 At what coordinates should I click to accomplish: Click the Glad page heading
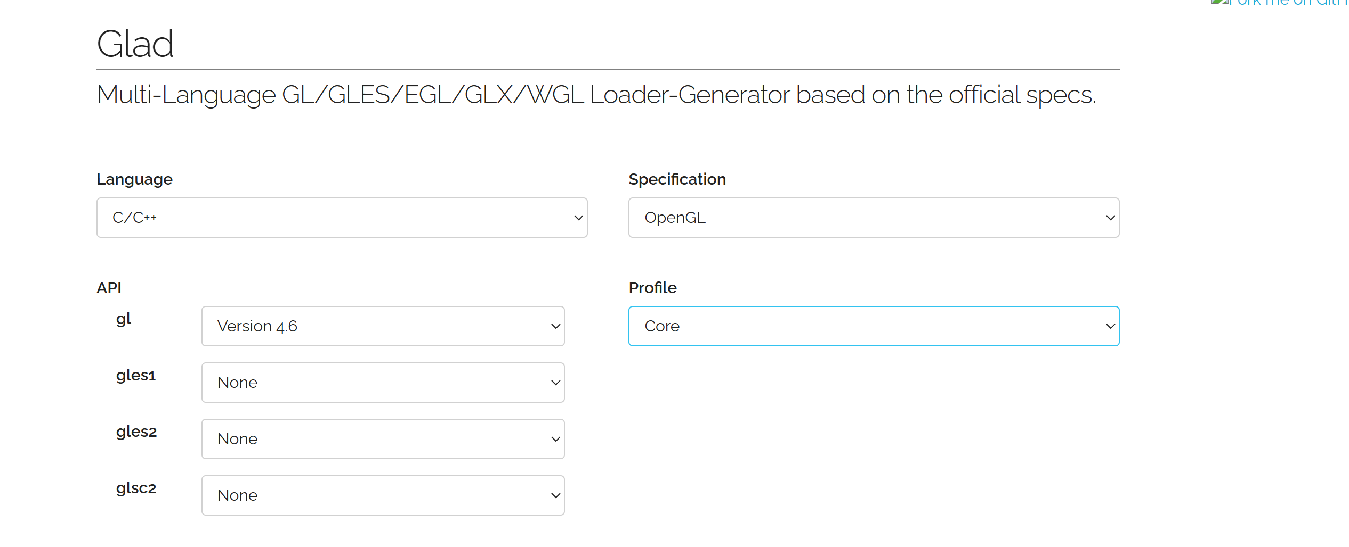(x=135, y=44)
